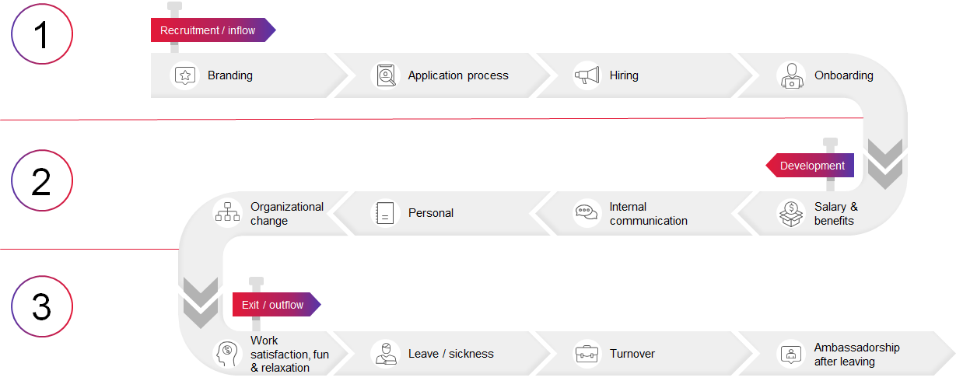Image resolution: width=956 pixels, height=381 pixels.
Task: Click the Work satisfaction head icon
Action: click(x=227, y=354)
